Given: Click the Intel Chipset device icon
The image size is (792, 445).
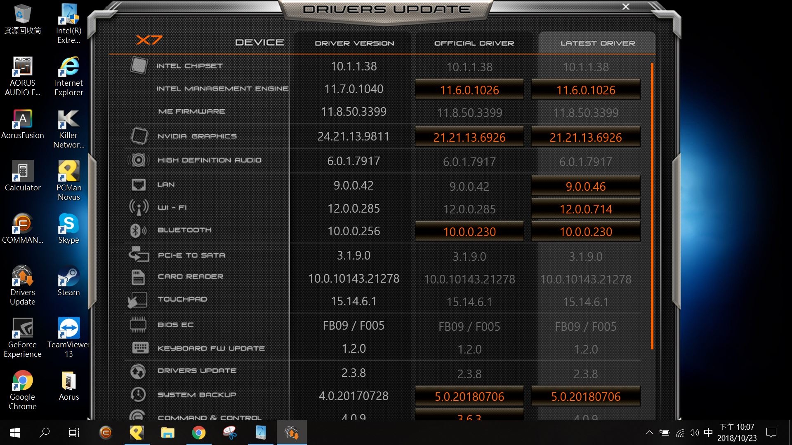Looking at the screenshot, I should click(139, 66).
